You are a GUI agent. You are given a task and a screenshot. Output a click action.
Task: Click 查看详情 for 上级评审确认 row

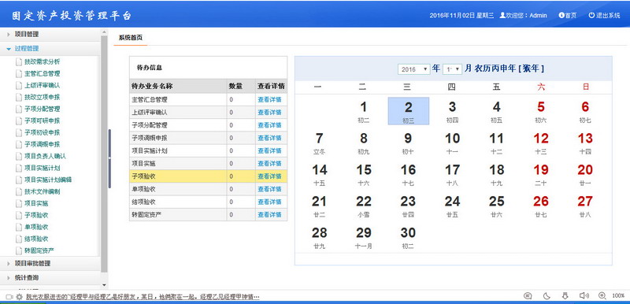pos(269,113)
